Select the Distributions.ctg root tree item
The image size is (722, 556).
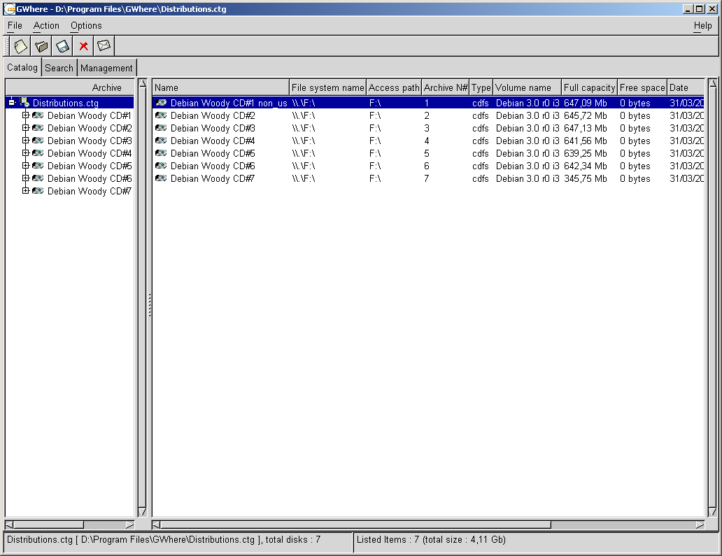pyautogui.click(x=65, y=103)
